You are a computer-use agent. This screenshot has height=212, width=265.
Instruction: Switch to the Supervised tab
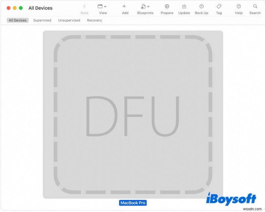(x=42, y=20)
